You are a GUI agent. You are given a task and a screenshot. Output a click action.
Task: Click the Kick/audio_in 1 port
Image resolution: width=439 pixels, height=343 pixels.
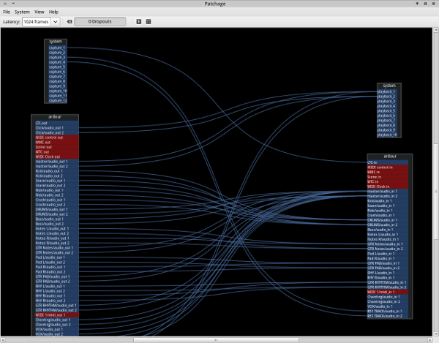tap(388, 201)
